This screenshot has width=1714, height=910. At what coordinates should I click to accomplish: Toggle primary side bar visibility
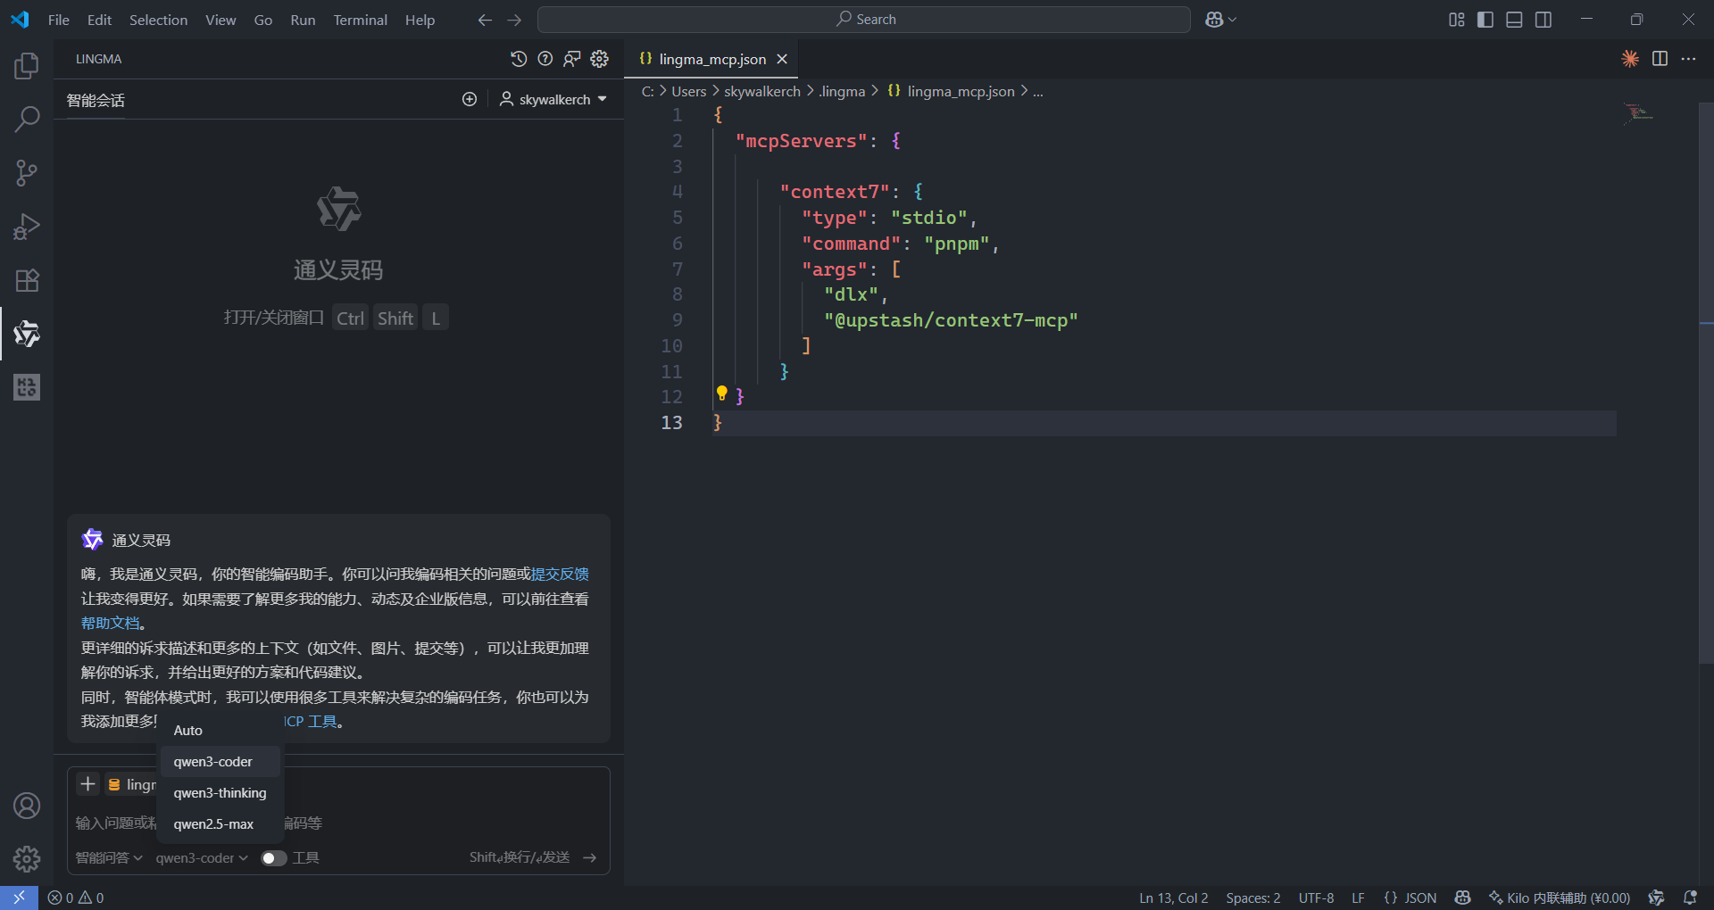click(1485, 20)
